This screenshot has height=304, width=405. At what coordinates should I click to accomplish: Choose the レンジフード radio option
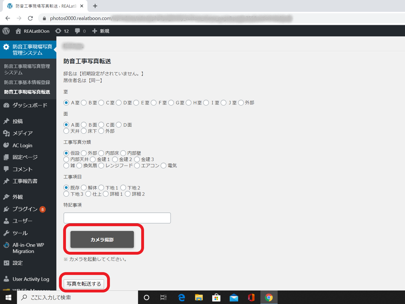click(x=101, y=166)
